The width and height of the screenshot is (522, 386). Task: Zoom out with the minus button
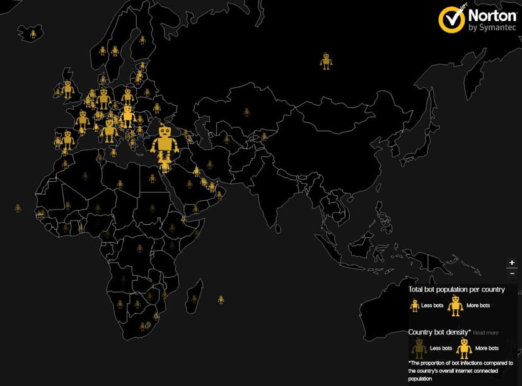tap(512, 273)
